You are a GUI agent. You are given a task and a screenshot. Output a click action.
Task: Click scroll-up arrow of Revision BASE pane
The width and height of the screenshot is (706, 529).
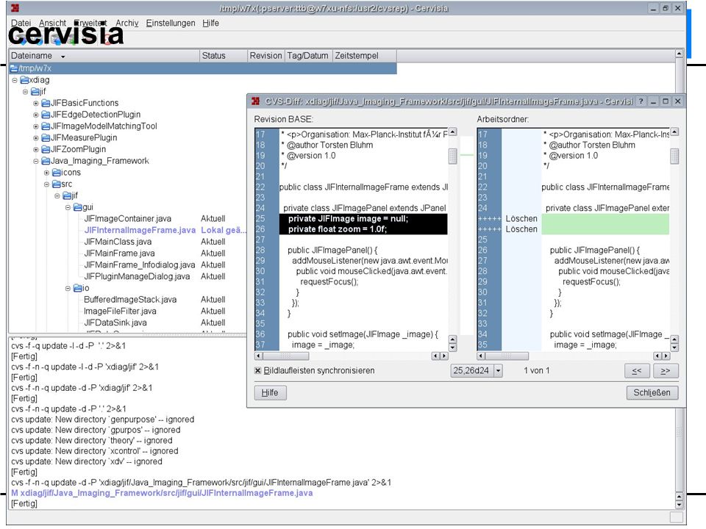[x=453, y=132]
